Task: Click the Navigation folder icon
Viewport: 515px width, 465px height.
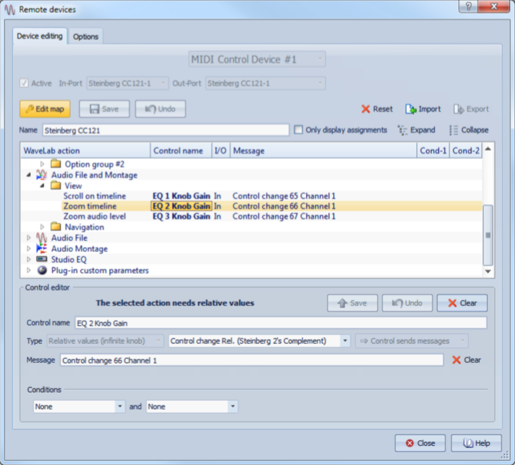Action: (56, 227)
